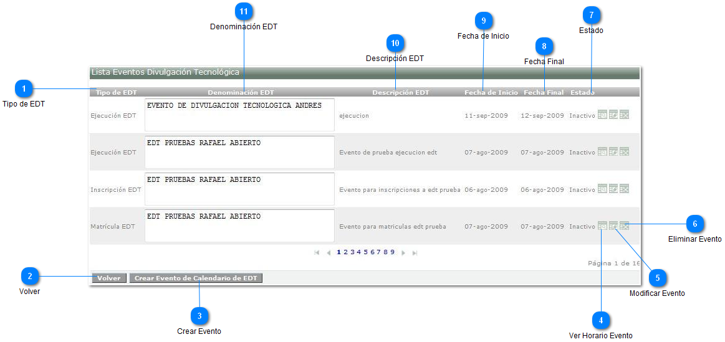This screenshot has width=725, height=342.
Task: Click Crear Evento de Calendario de EDT
Action: pos(196,278)
